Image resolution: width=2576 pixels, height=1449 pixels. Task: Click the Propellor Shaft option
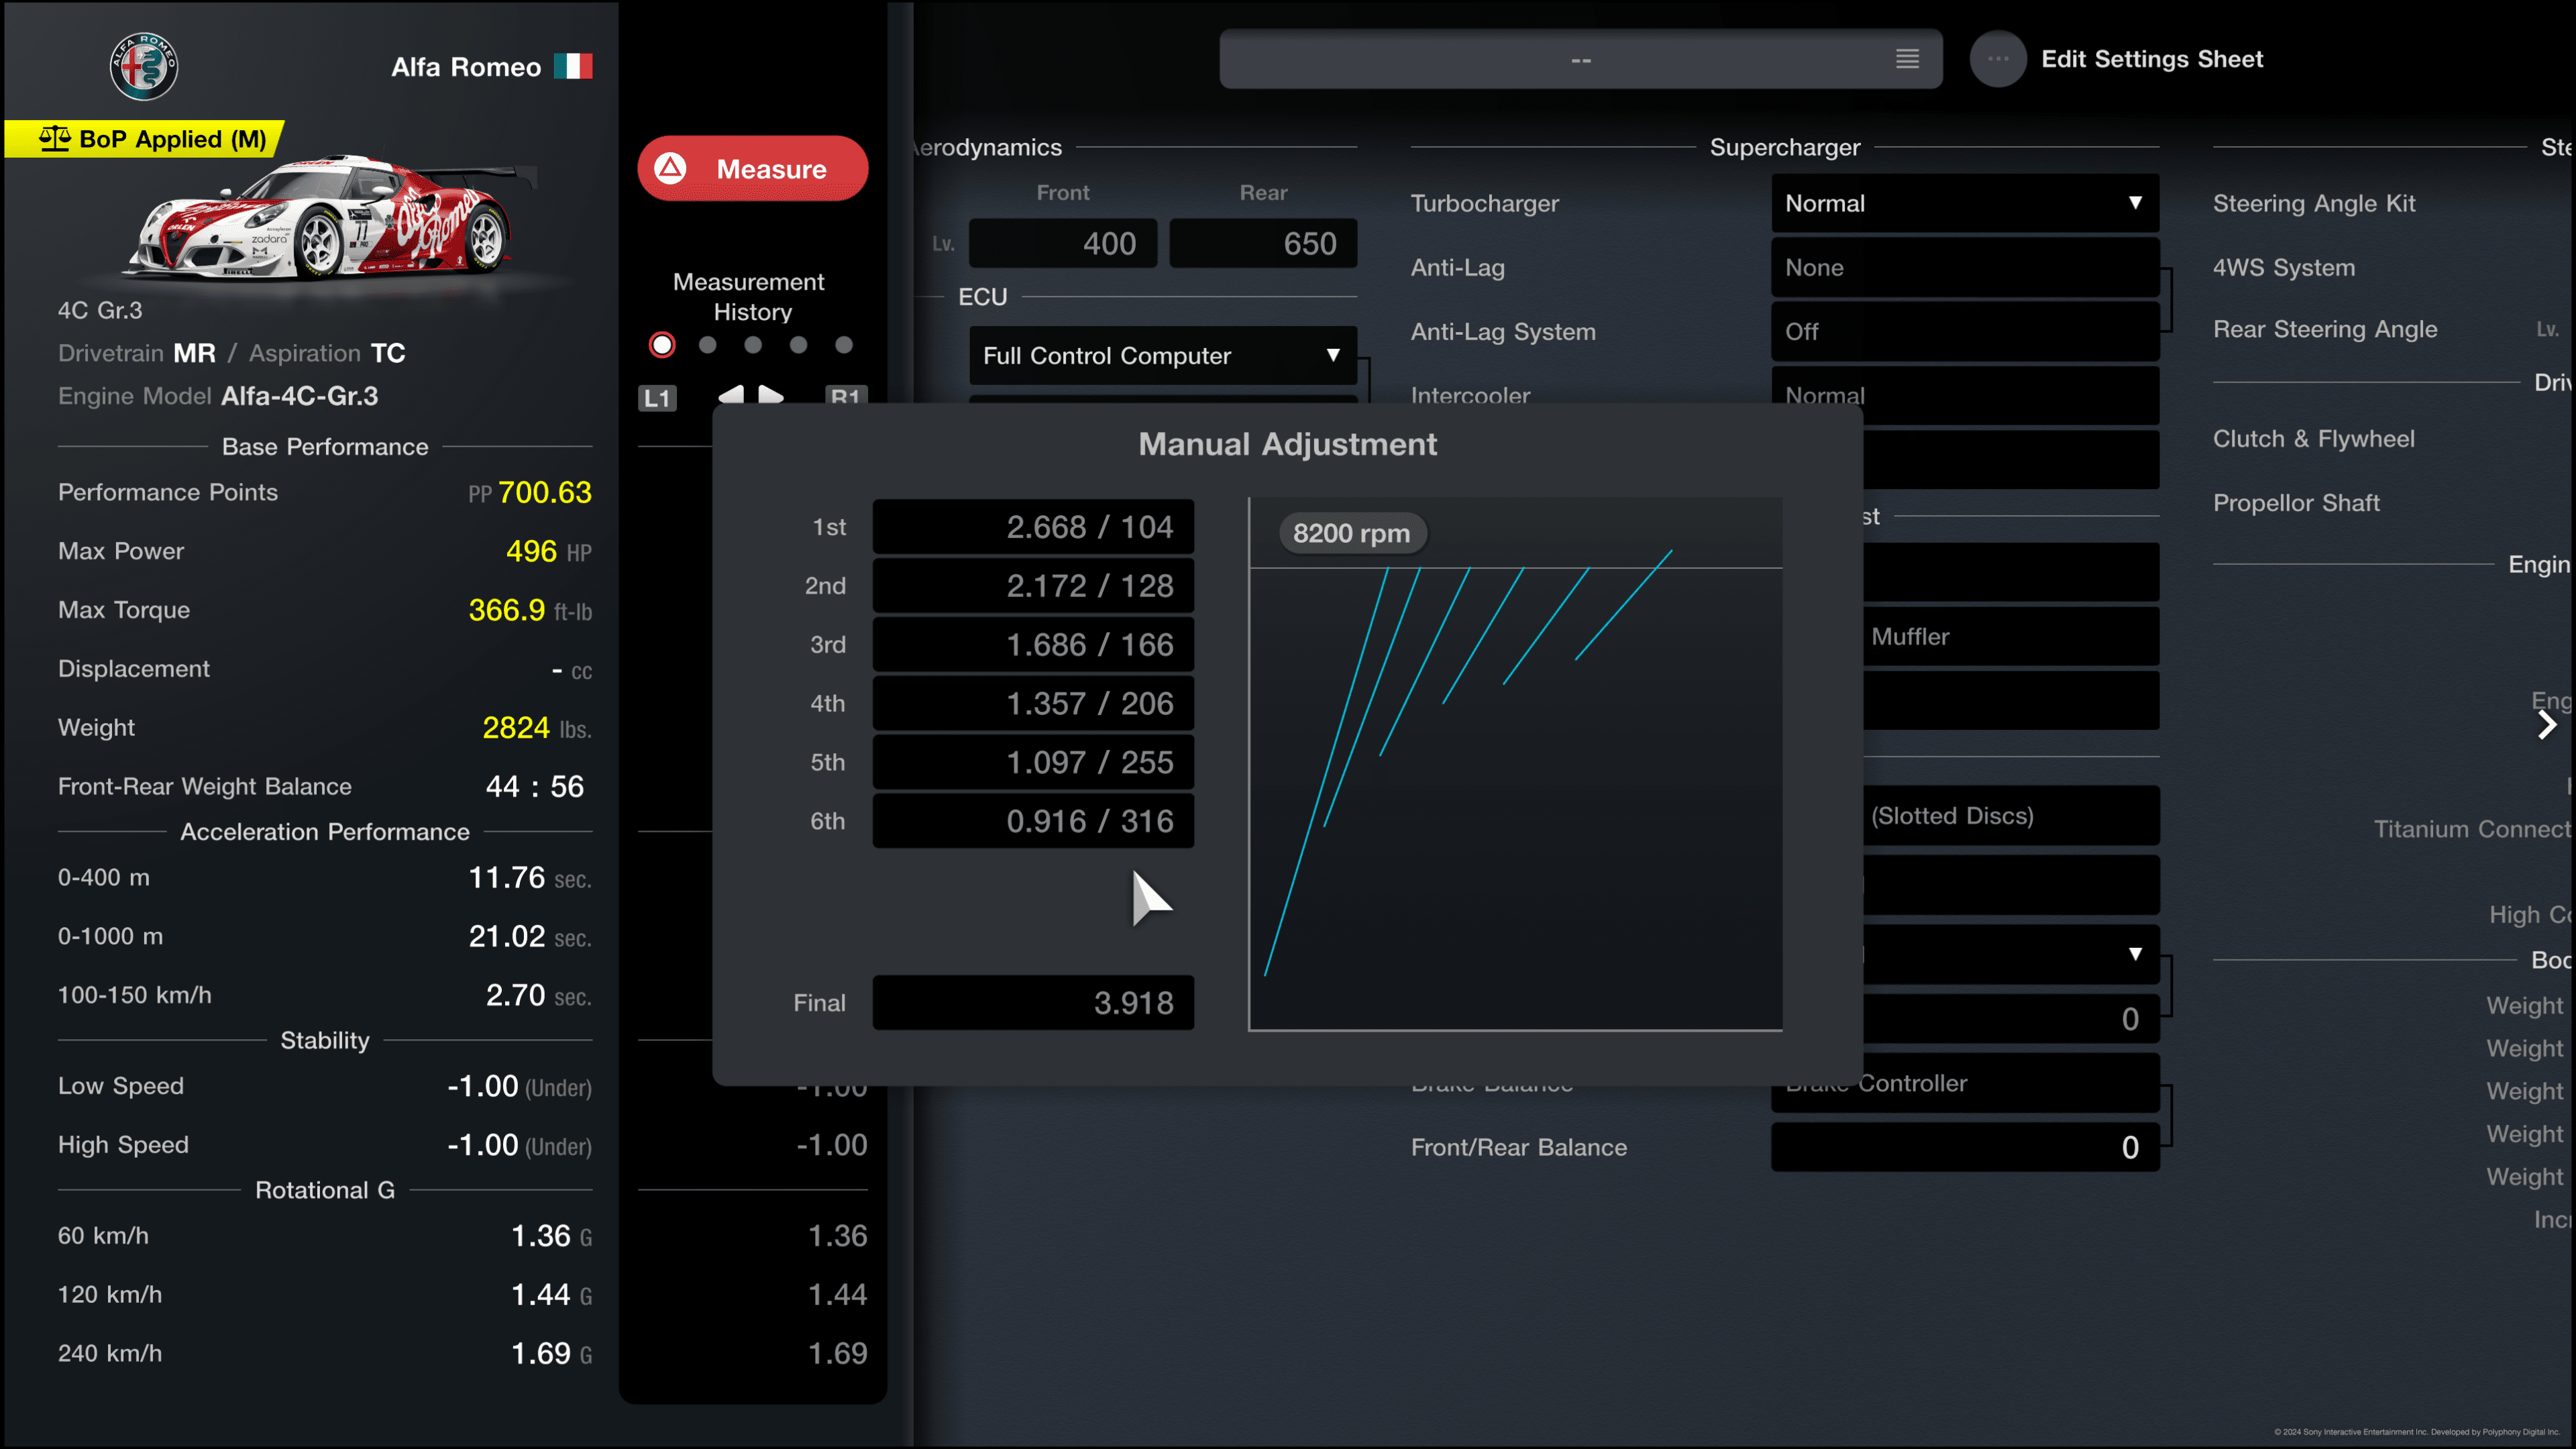[2296, 503]
